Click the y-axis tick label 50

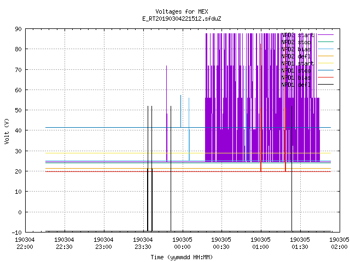(18, 110)
